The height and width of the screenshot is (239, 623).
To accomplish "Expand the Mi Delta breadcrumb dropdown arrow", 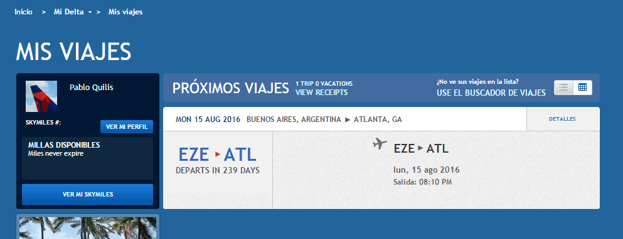I will 90,13.
